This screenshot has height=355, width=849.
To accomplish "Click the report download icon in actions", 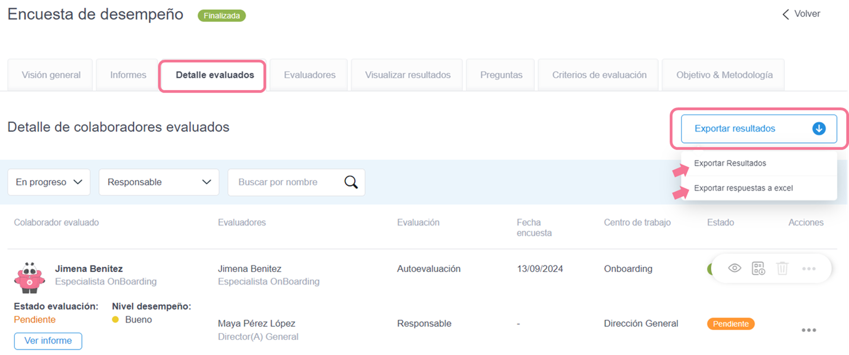I will [758, 268].
